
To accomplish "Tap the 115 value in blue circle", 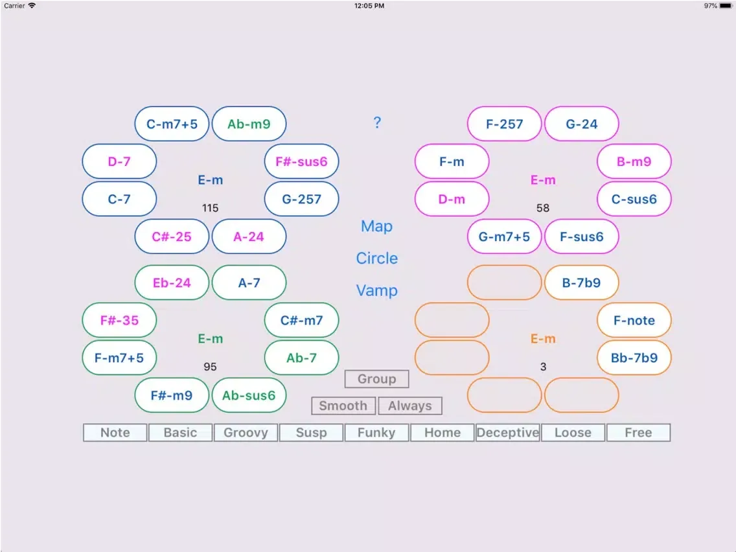I will pos(211,208).
